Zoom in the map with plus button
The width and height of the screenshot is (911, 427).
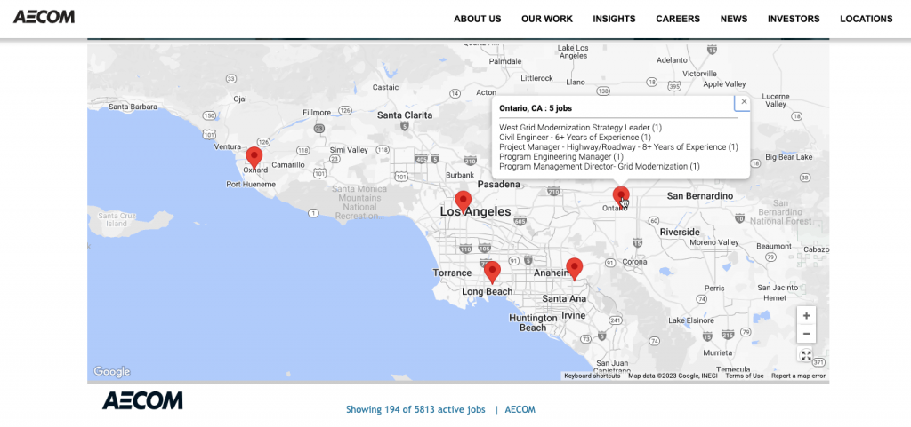[806, 316]
